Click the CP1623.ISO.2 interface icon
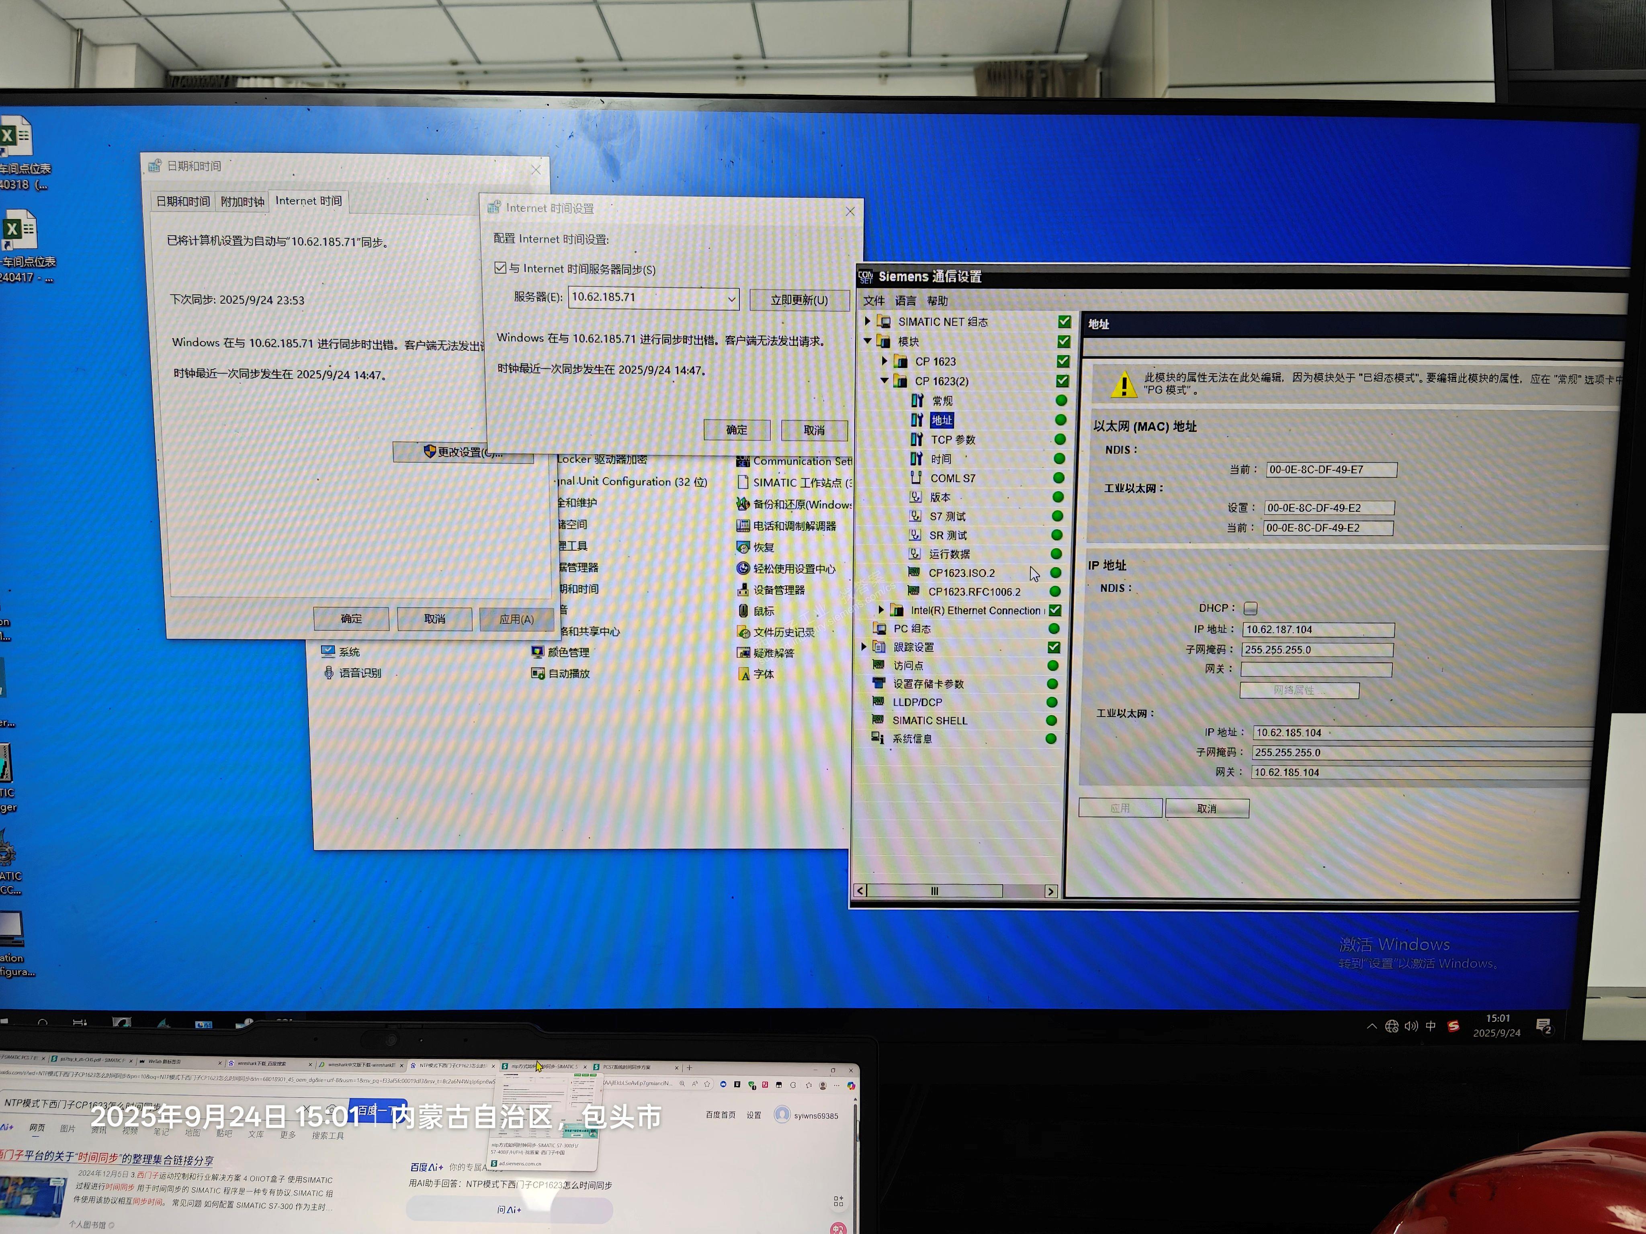 click(914, 572)
